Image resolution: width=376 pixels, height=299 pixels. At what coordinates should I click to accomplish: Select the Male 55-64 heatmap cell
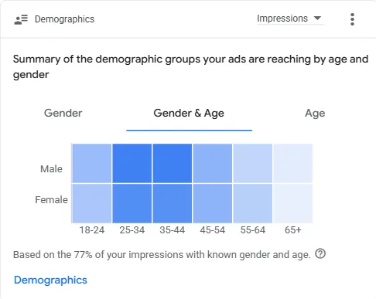253,163
